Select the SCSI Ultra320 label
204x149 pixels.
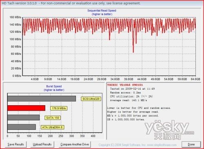click(x=91, y=99)
